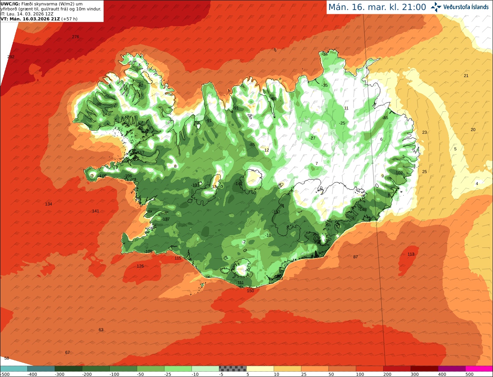493x377 pixels.
Task: Click the legend label -300
Action: click(x=60, y=374)
